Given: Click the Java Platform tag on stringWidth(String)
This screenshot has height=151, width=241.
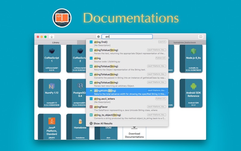Looking at the screenshot, I should click(156, 90).
